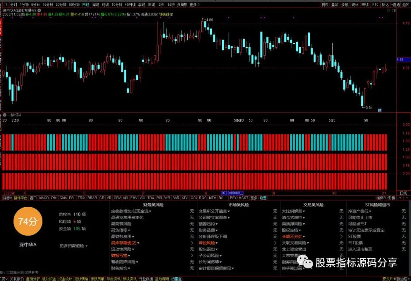Open 资金统计 bottom tab
Image resolution: width=411 pixels, height=281 pixels.
pyautogui.click(x=65, y=279)
